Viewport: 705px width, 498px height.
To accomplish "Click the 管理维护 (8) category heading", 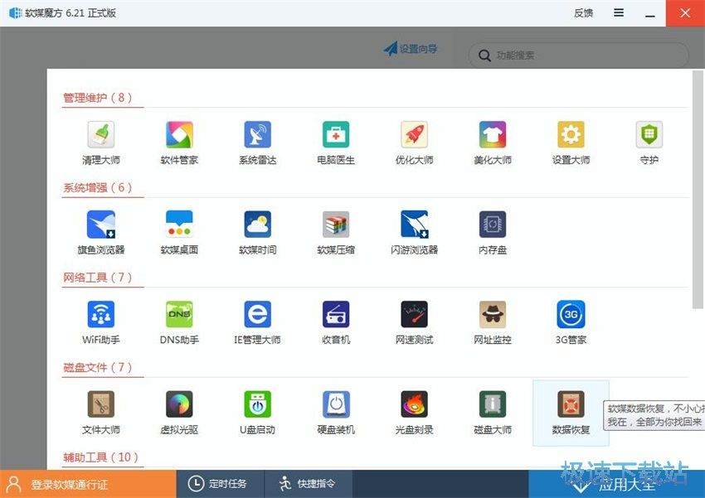I will (98, 98).
